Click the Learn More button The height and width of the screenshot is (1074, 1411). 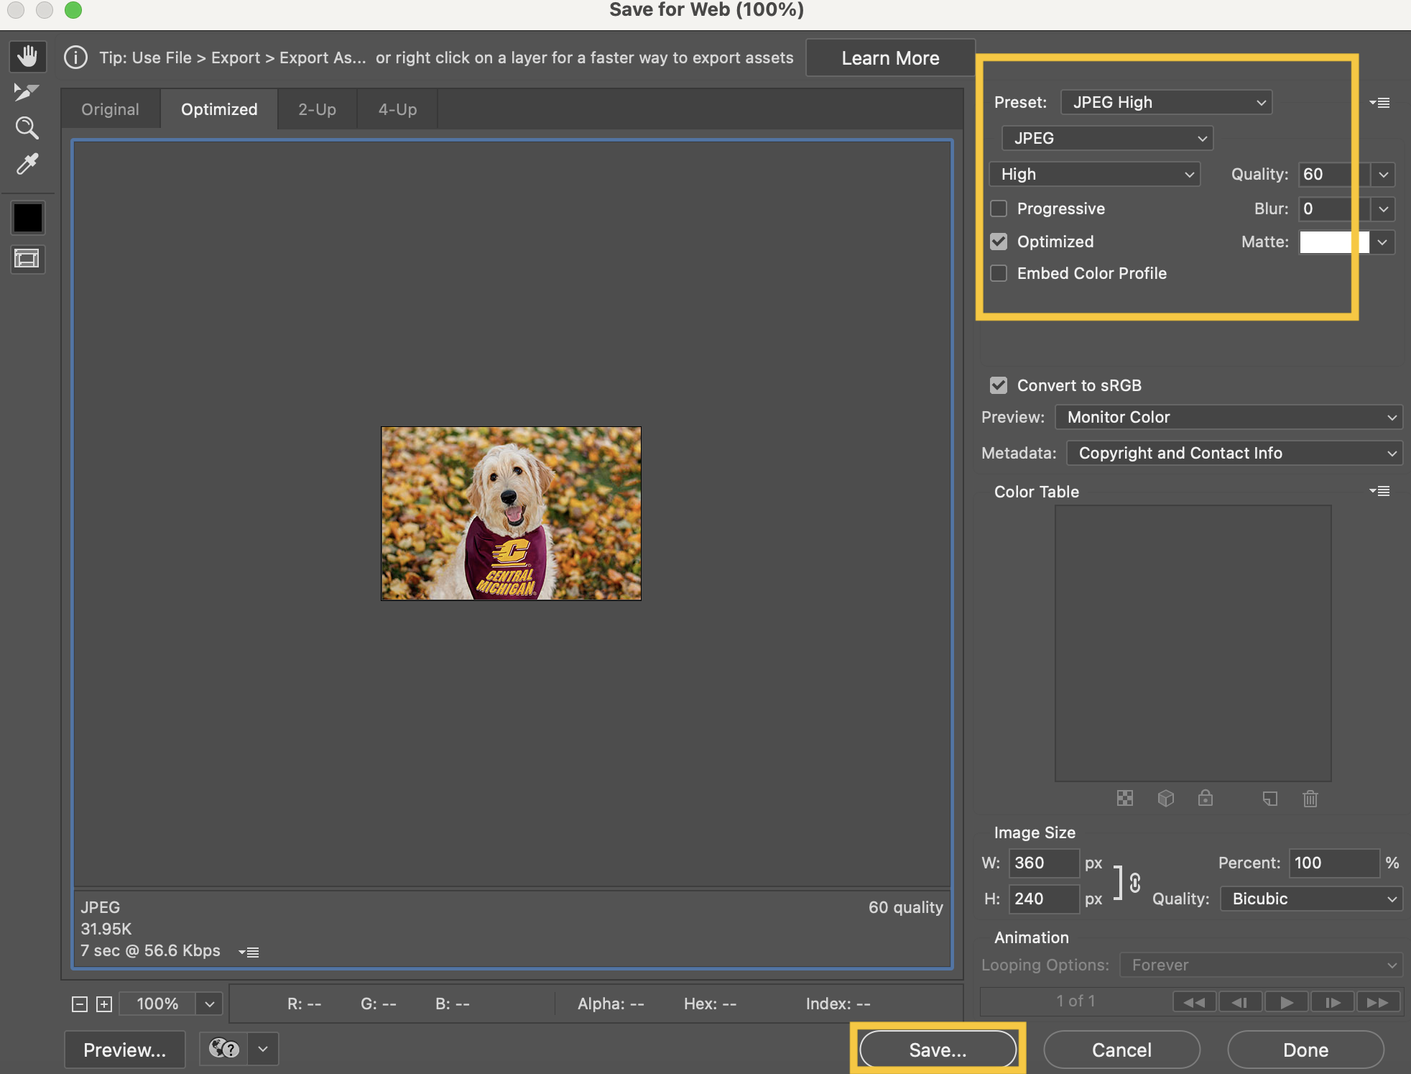click(x=890, y=58)
